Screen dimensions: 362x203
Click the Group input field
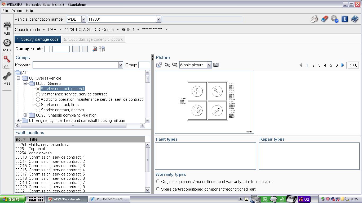(144, 65)
